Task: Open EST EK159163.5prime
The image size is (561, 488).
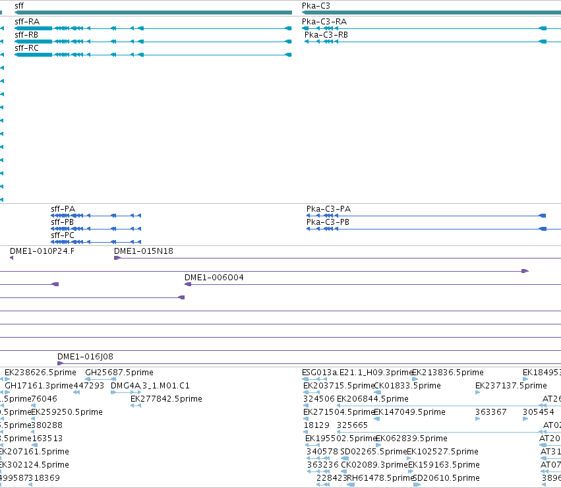Action: [444, 465]
